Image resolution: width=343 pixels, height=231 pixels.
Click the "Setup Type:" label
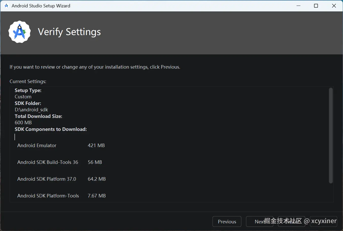[x=28, y=90]
